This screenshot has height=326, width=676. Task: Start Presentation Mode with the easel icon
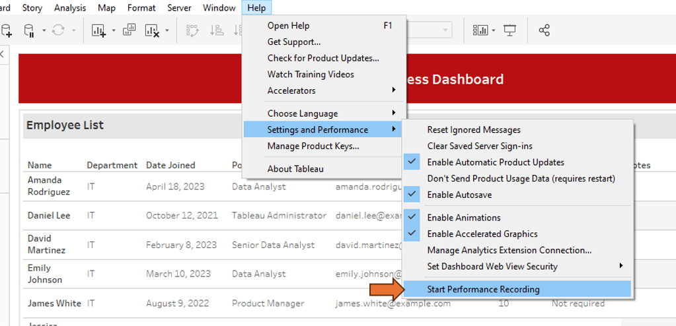[510, 30]
